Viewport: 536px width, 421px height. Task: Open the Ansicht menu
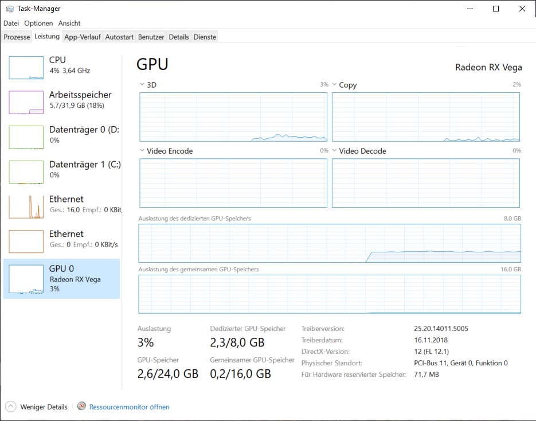point(69,23)
